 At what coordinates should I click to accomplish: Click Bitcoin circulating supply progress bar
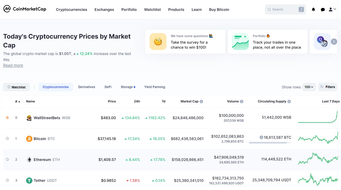[x=270, y=143]
